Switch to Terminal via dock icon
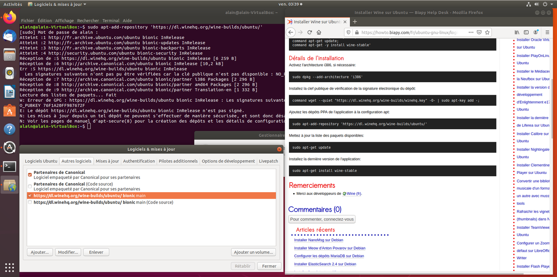Screen dimensions: 557x277 click(x=10, y=166)
